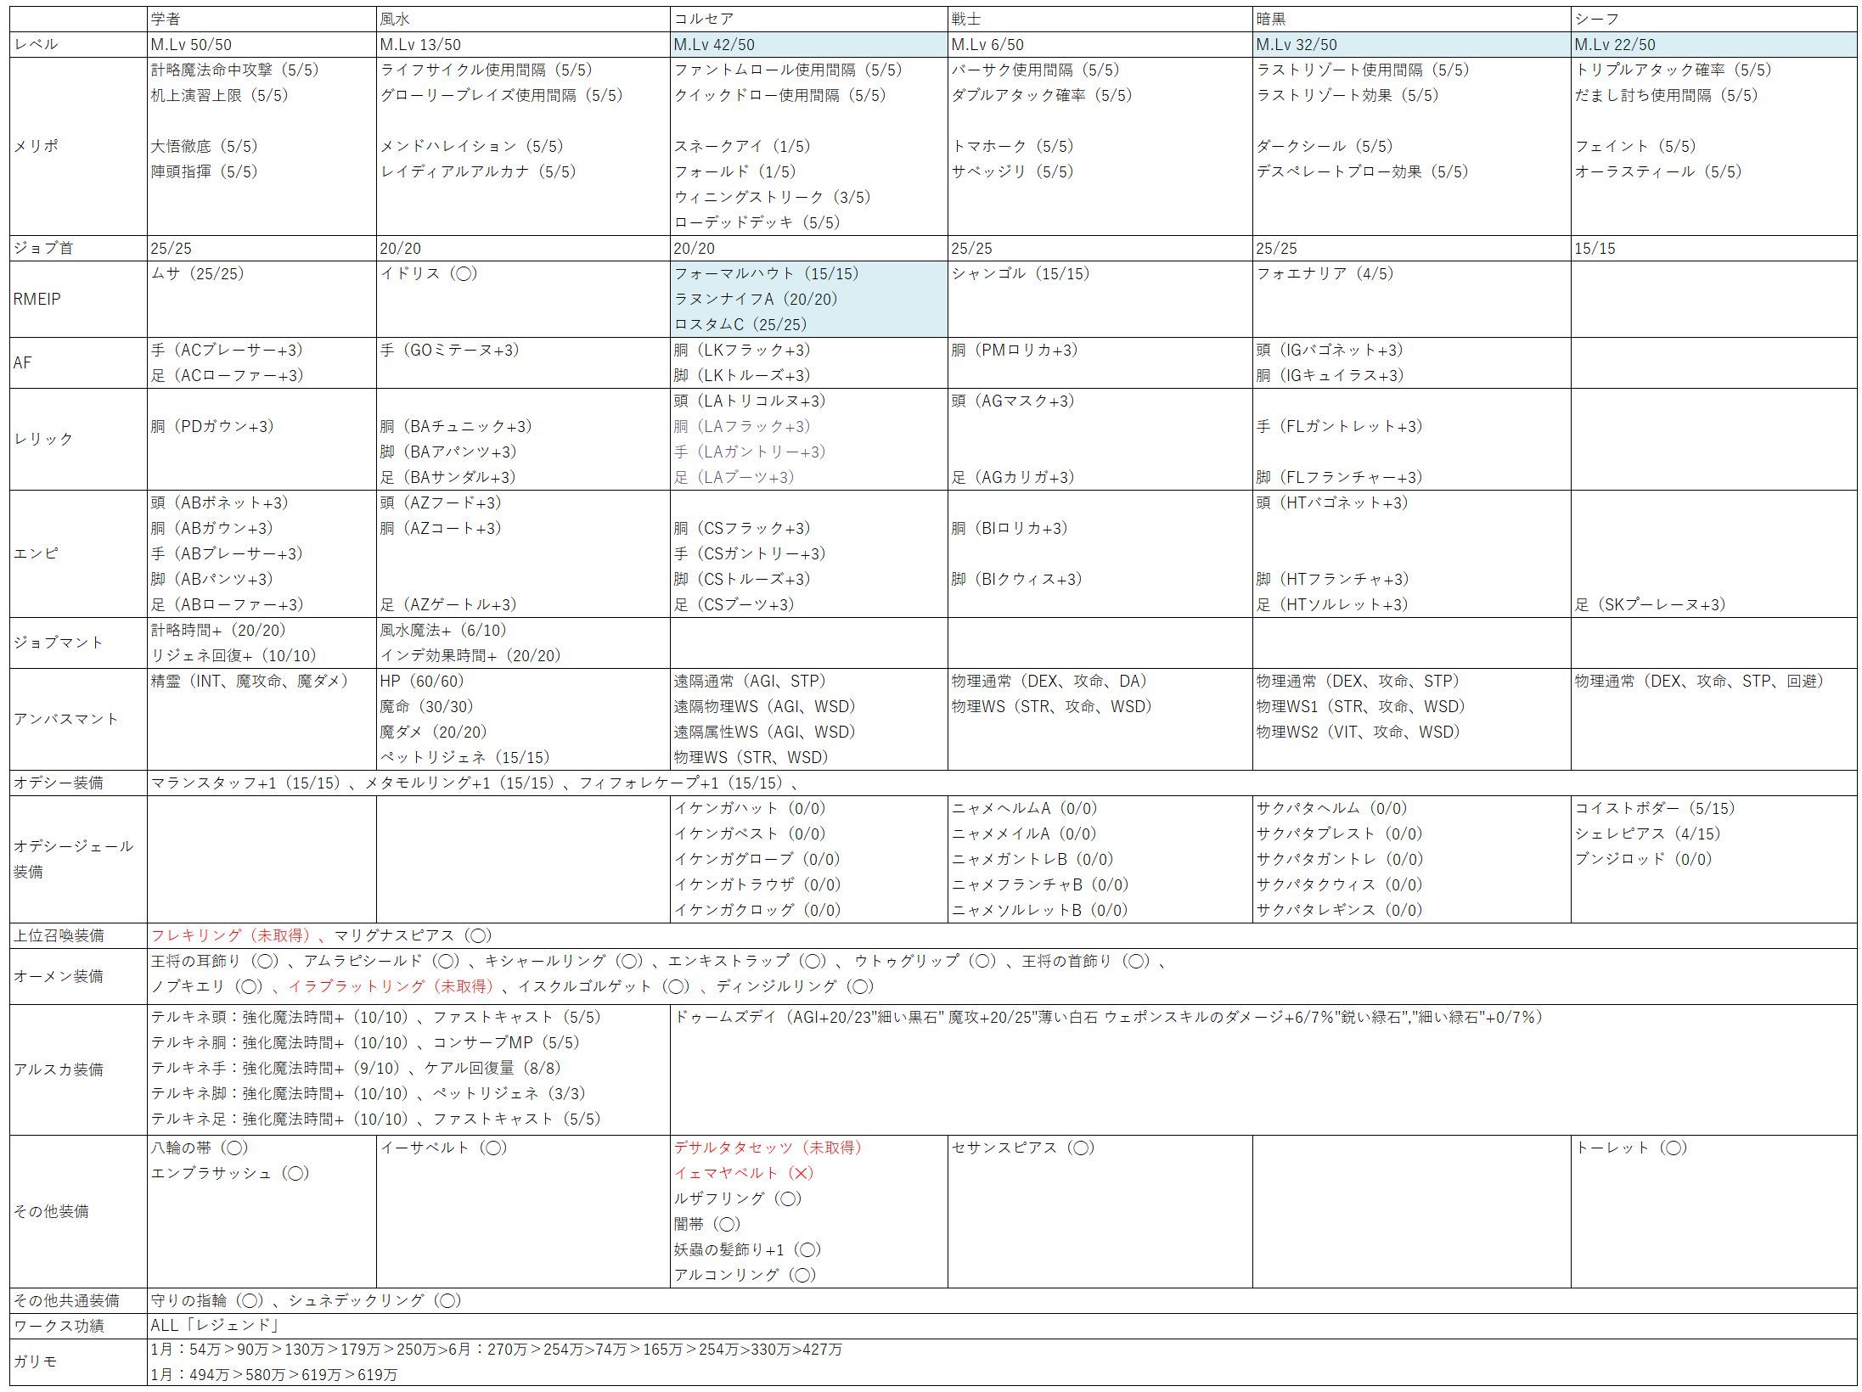Select the M.Lv 32/50 level cell
This screenshot has height=1392, width=1862.
pyautogui.click(x=1297, y=44)
